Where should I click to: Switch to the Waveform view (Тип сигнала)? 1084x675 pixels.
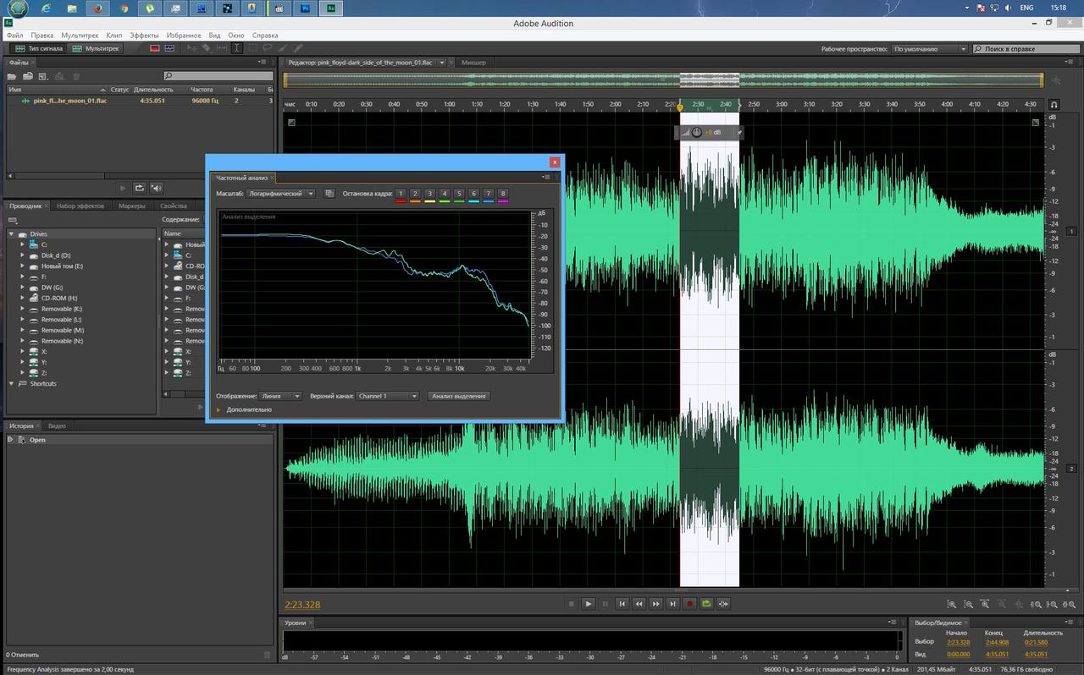pyautogui.click(x=37, y=48)
